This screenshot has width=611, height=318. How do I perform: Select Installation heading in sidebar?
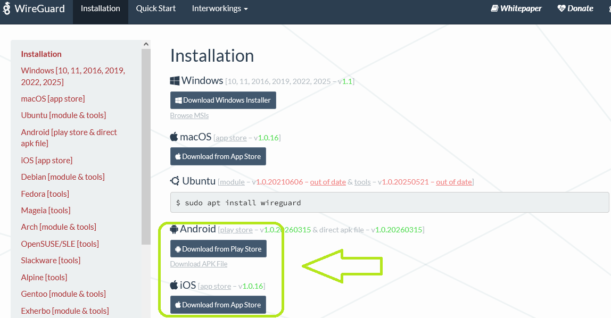pos(42,54)
